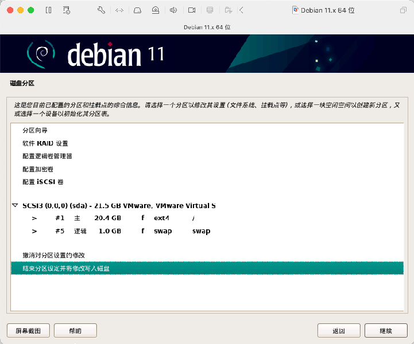Click the 继续 continue button

click(386, 331)
